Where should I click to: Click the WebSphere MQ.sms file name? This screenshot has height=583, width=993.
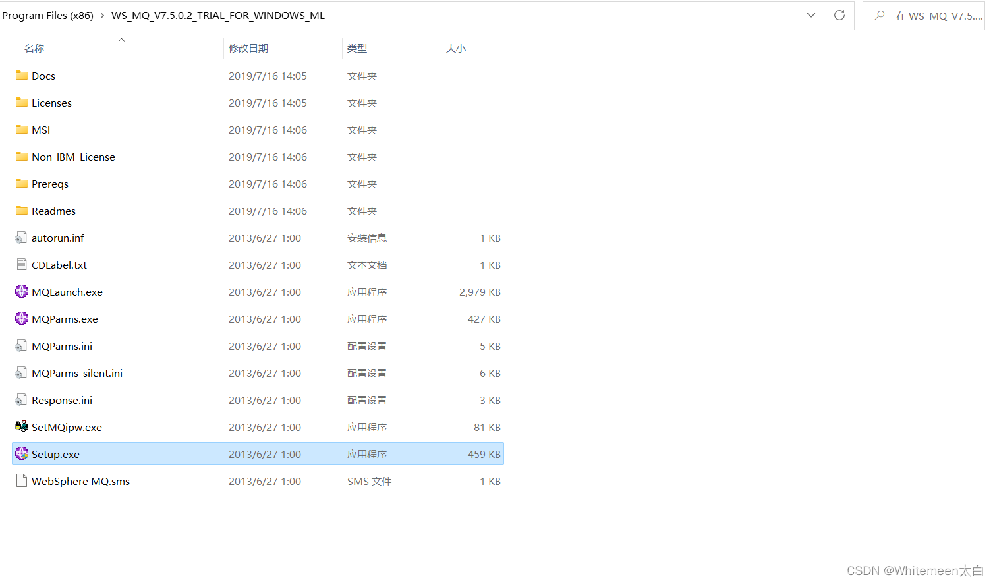[80, 481]
